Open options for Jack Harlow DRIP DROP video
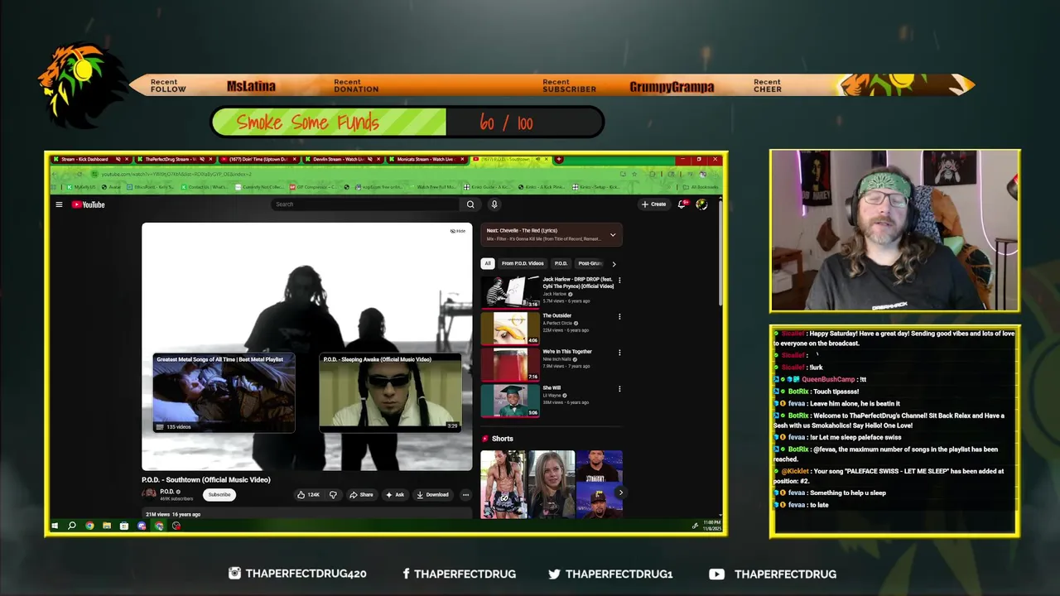Viewport: 1060px width, 596px height. pyautogui.click(x=619, y=281)
